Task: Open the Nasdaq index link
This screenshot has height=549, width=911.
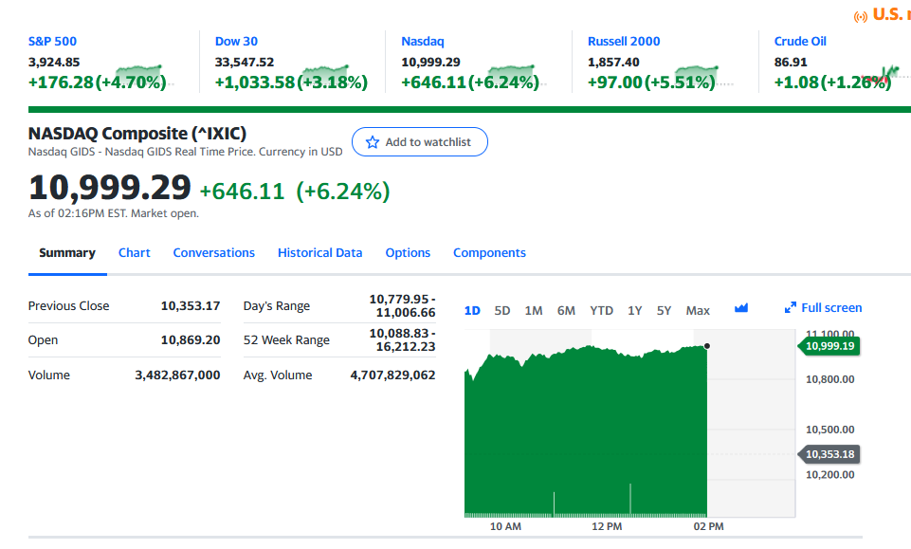Action: coord(423,42)
